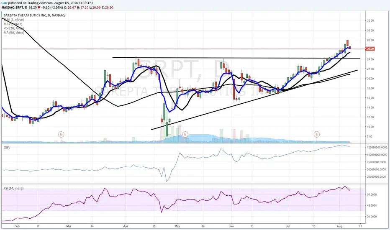Click the earnings E marker near May
The image size is (390, 230).
tap(185, 134)
